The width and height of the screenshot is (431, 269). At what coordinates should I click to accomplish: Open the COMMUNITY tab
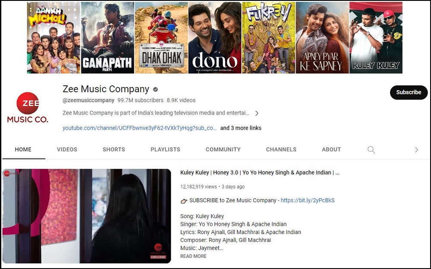tap(223, 149)
